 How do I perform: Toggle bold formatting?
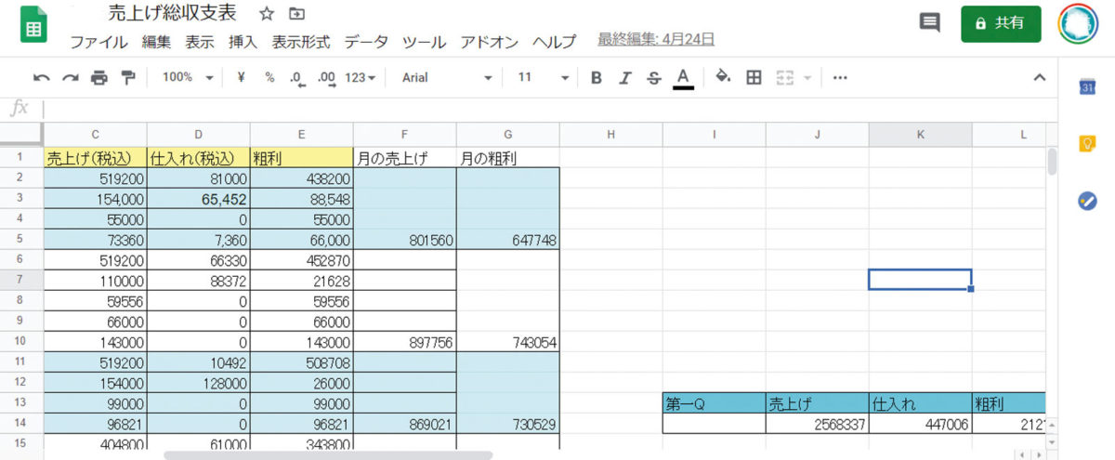click(x=597, y=78)
